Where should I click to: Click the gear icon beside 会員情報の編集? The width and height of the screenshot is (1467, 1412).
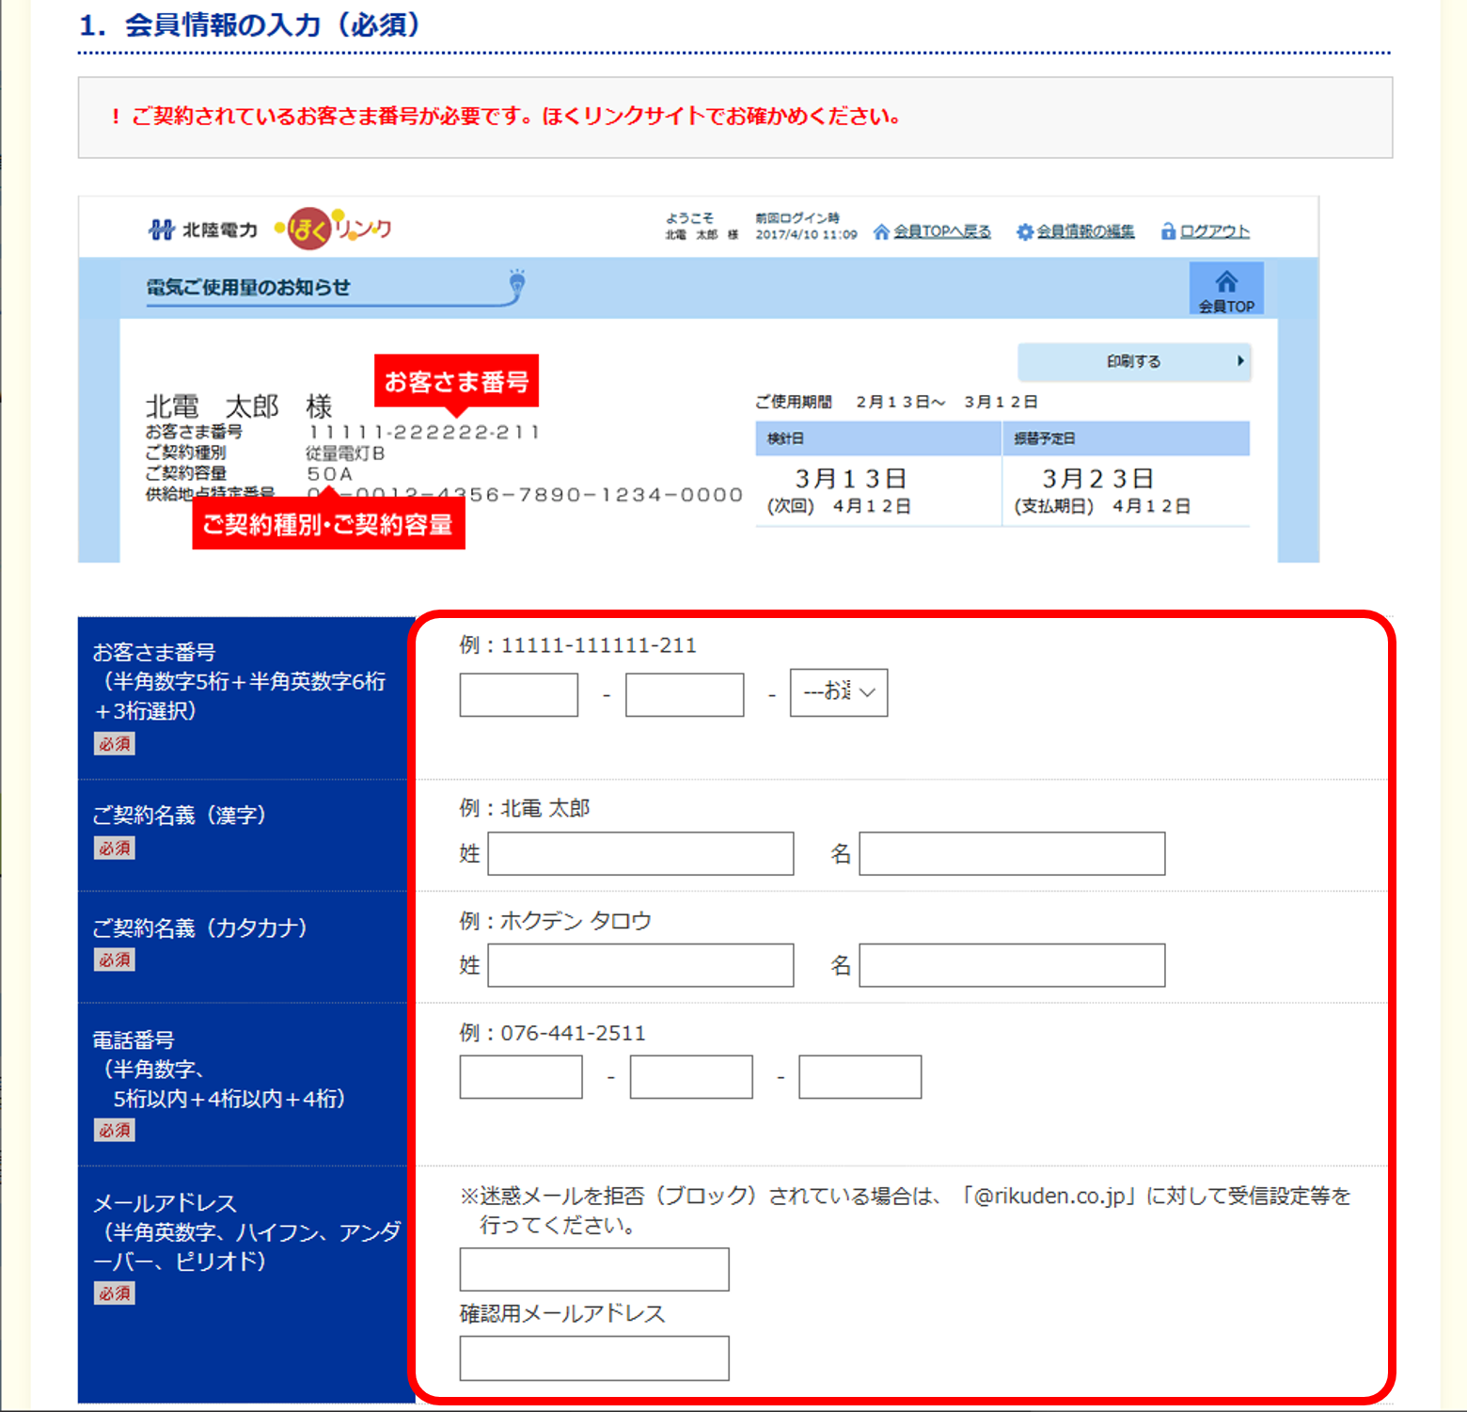click(x=1024, y=231)
